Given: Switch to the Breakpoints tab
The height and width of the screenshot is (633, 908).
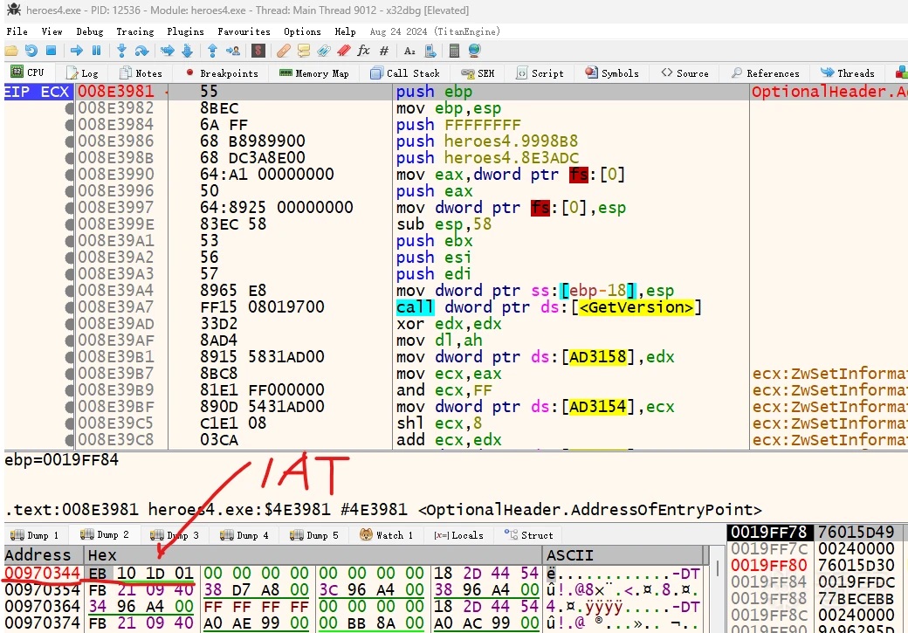Looking at the screenshot, I should (222, 73).
